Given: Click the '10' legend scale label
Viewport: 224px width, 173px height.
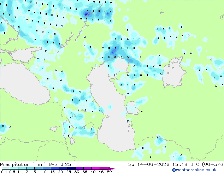Looking at the screenshot, I should pyautogui.click(x=44, y=172).
